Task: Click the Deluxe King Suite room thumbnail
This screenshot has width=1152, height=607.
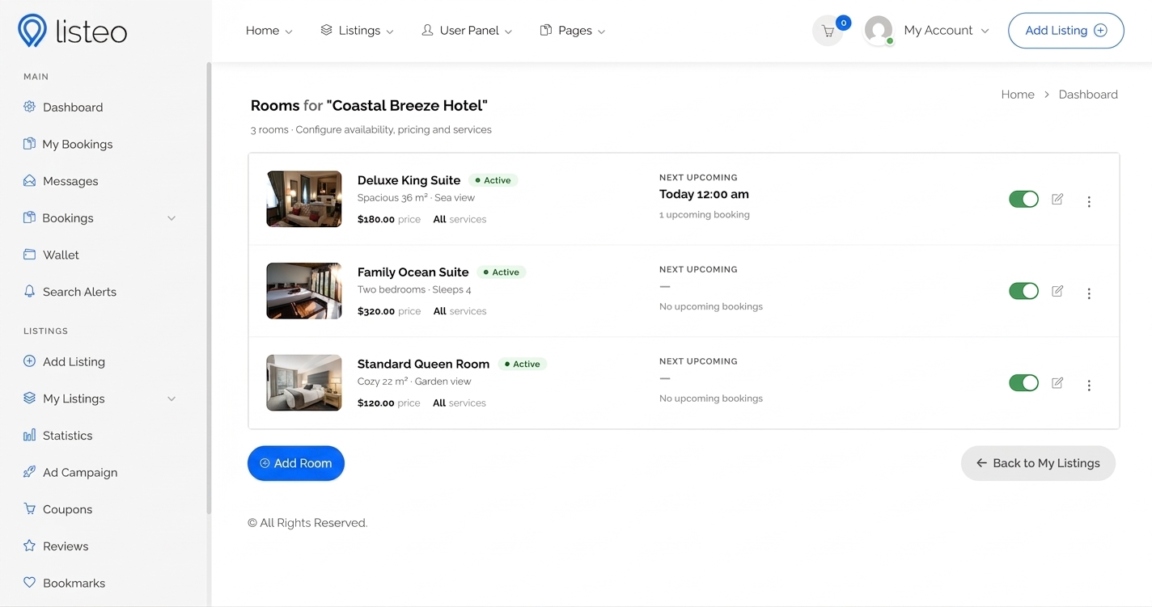Action: pos(304,199)
